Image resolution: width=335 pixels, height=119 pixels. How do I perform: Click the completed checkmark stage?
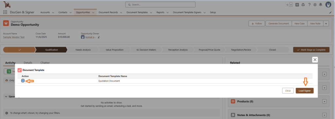point(19,50)
